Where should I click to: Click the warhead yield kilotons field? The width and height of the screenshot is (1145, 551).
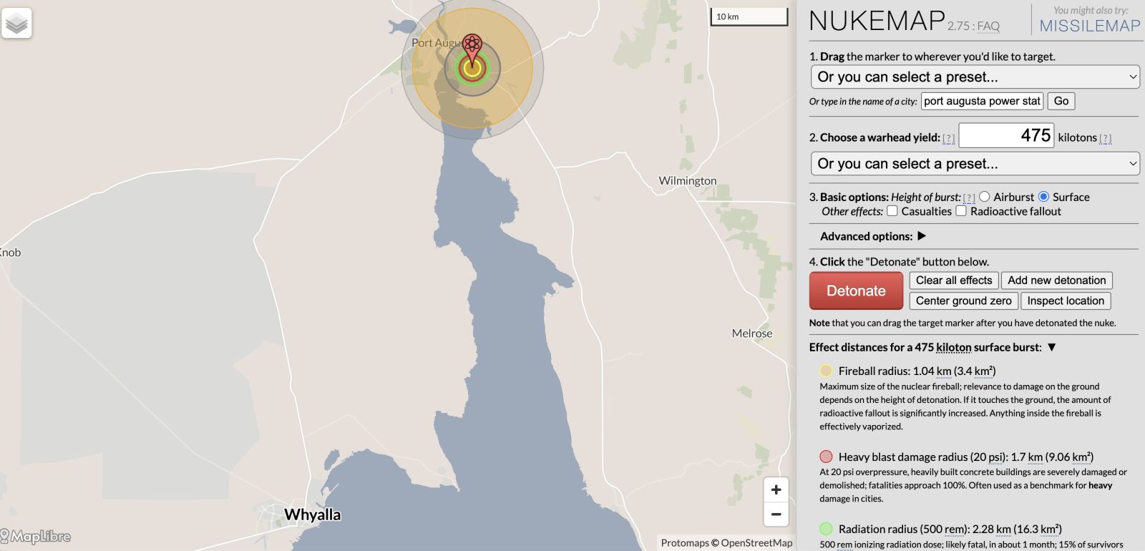point(1006,135)
